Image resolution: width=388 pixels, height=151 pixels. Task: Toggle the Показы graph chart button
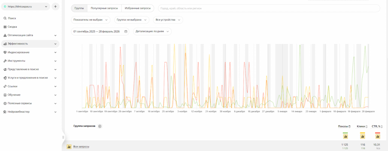(346, 136)
